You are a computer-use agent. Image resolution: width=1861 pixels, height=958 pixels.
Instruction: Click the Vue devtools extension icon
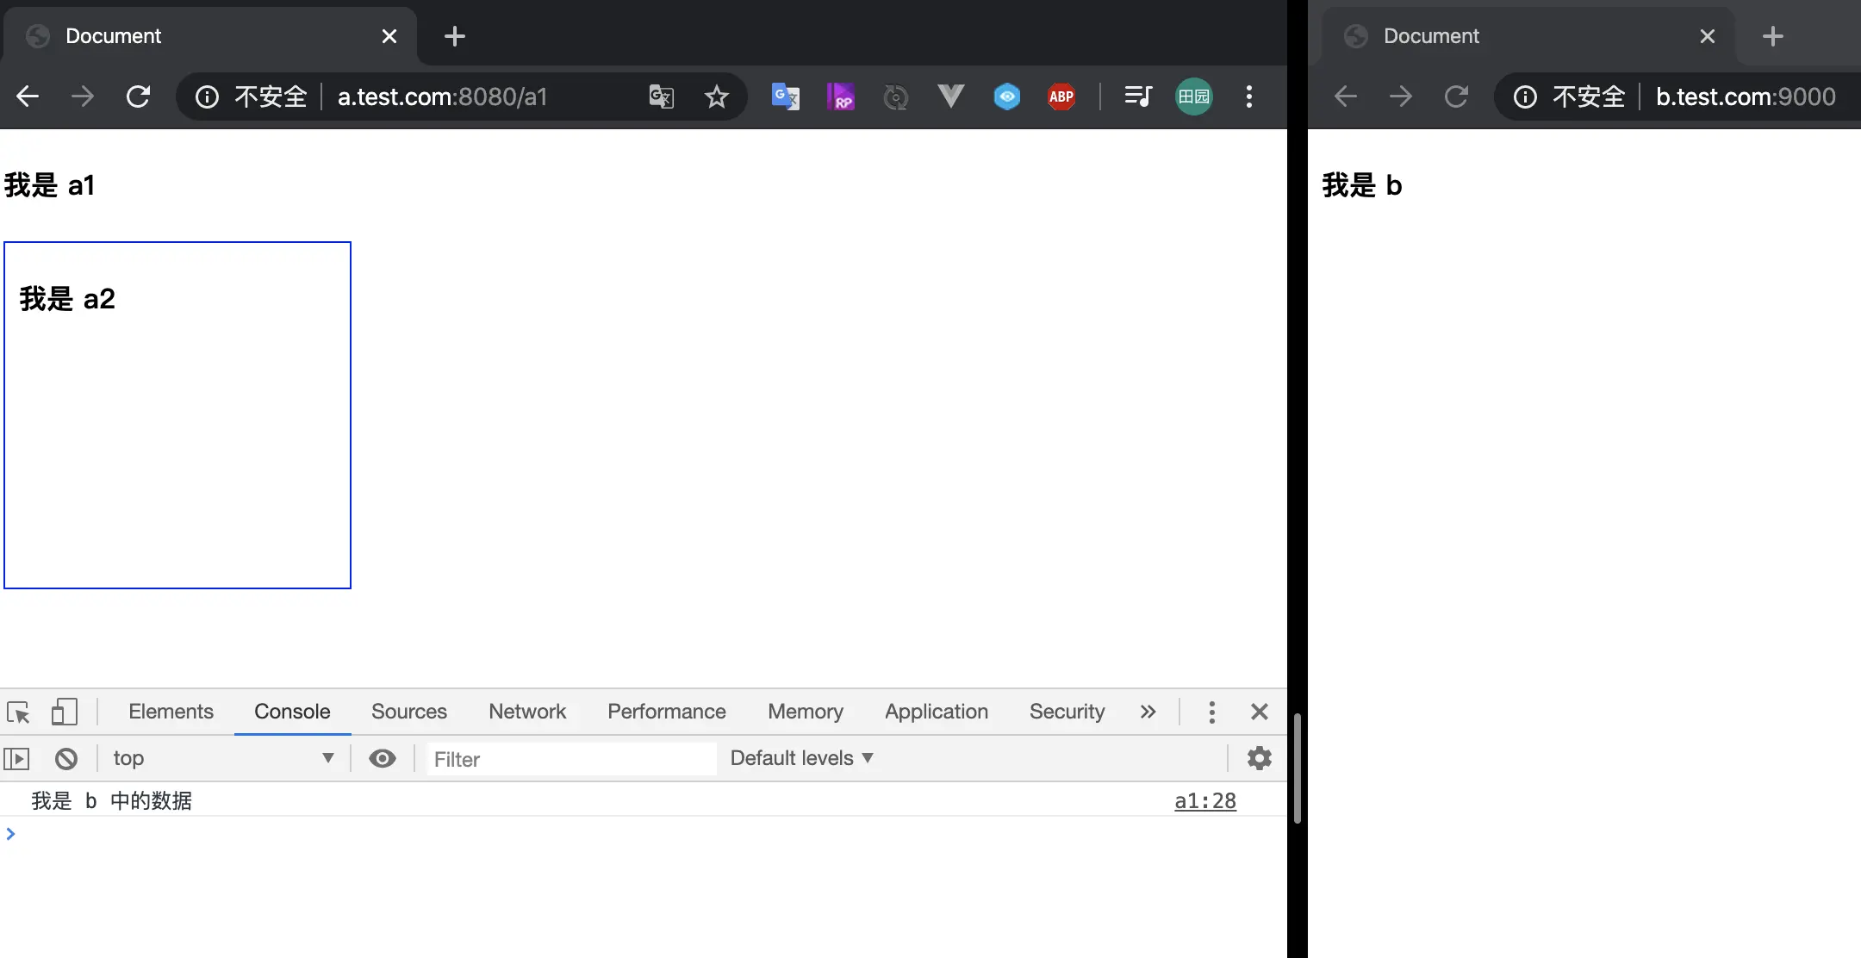950,96
